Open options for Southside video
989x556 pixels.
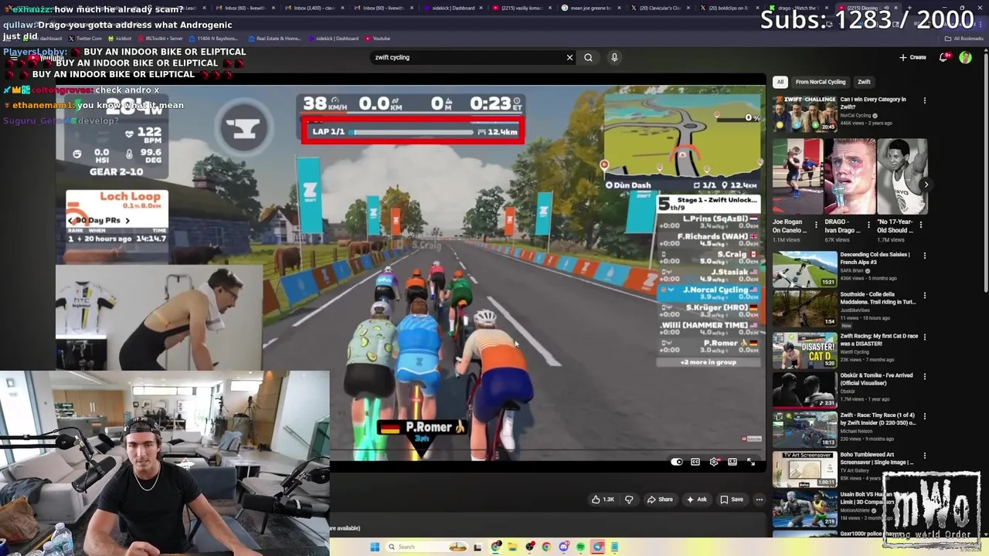924,295
